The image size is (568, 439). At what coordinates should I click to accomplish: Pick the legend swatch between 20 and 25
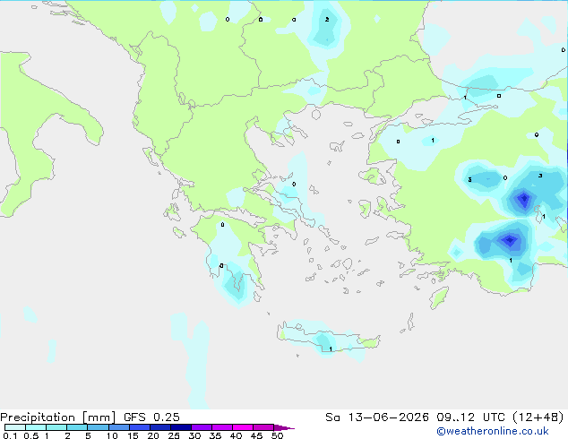[x=159, y=427]
